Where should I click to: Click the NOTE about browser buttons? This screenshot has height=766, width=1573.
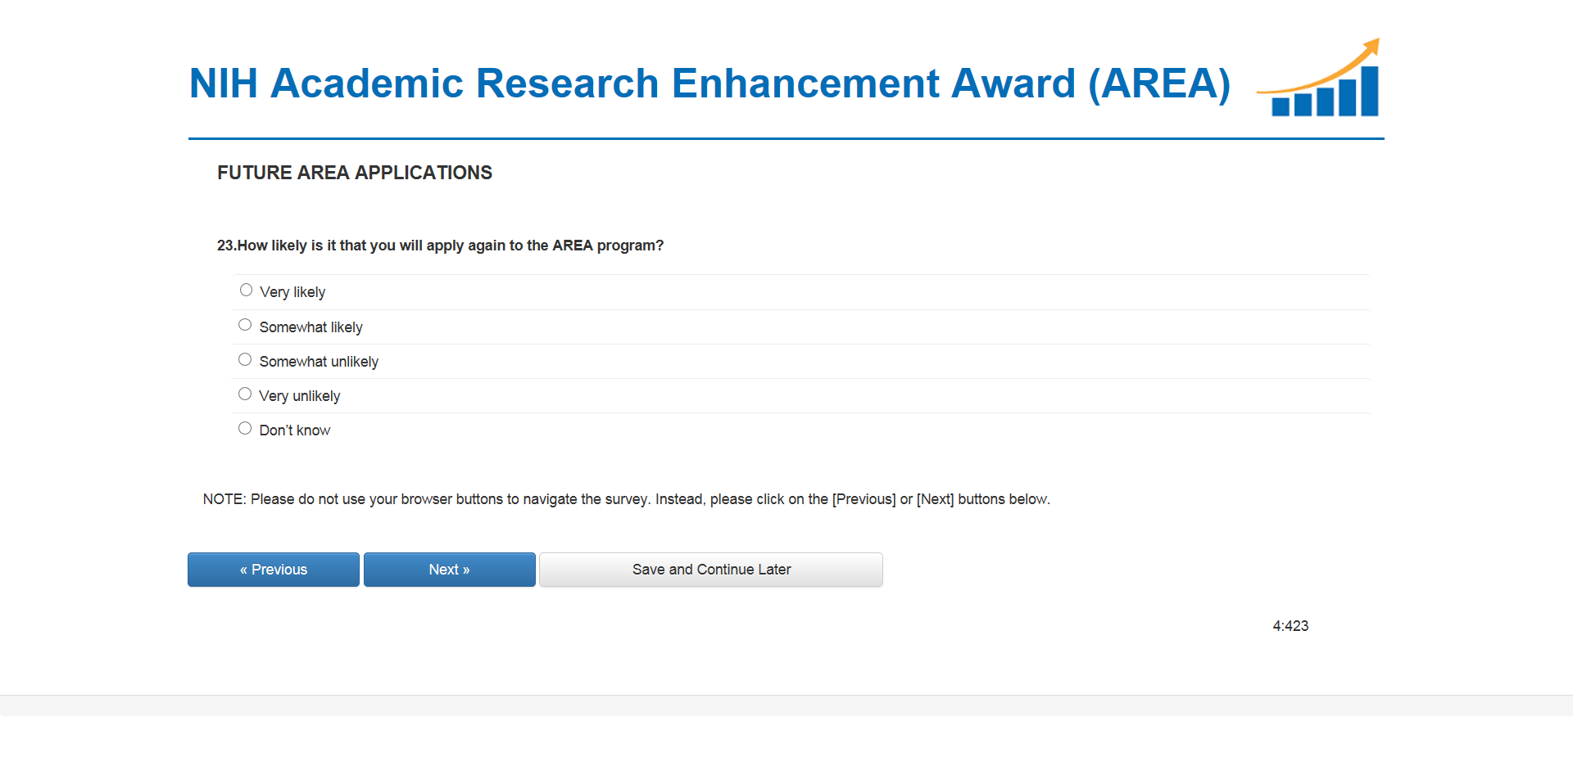626,499
